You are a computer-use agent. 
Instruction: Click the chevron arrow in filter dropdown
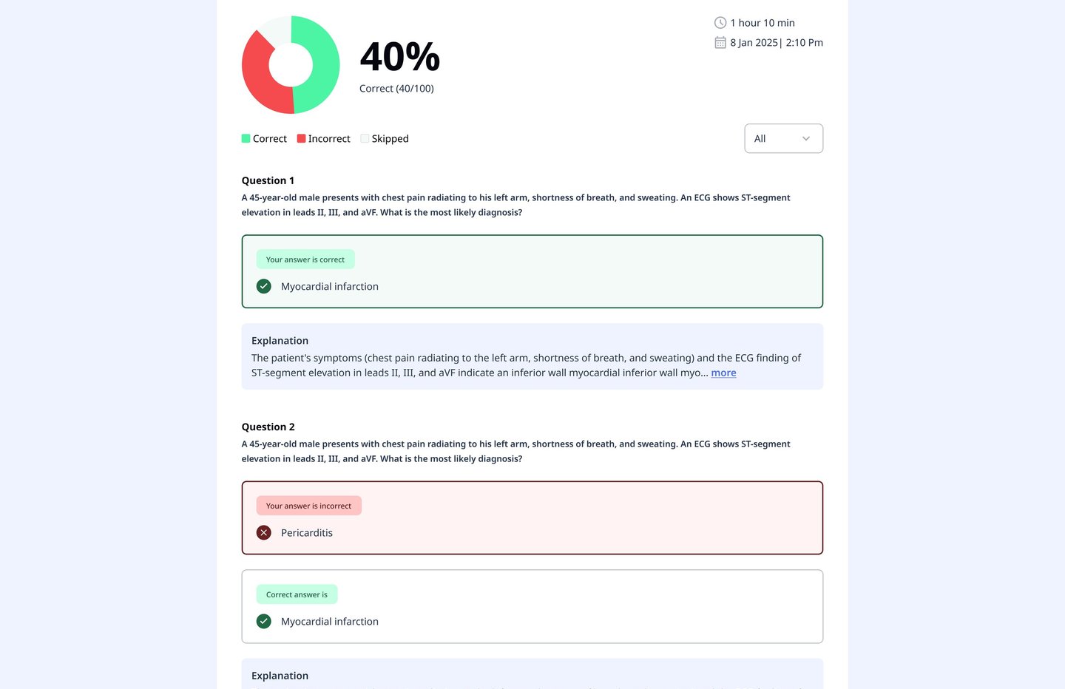coord(805,138)
